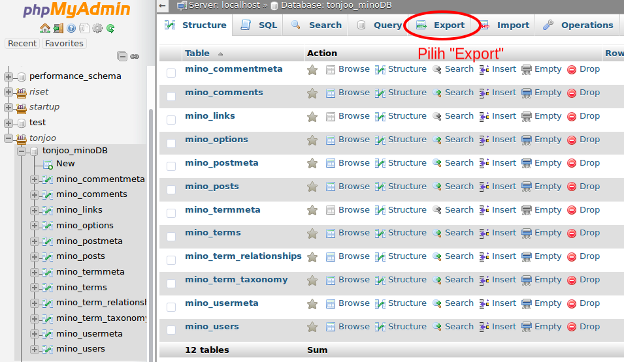Check the mino_postmeta row checkbox

pos(171,166)
